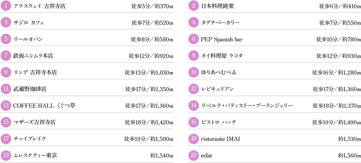Click 徒歩16分／約1,280m distance text

336,72
